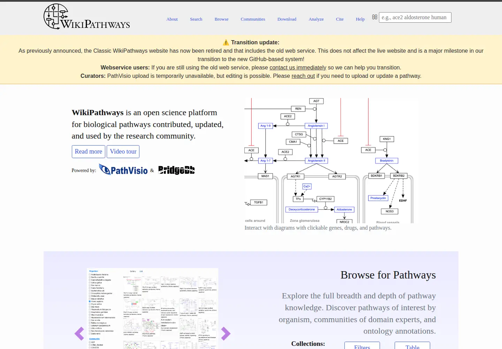Open the Browse menu item

click(x=221, y=19)
